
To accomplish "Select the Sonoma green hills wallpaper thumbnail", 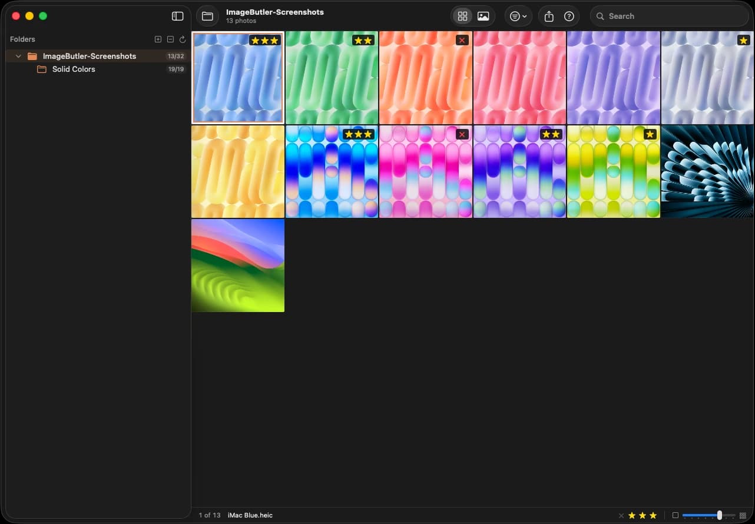I will click(238, 266).
